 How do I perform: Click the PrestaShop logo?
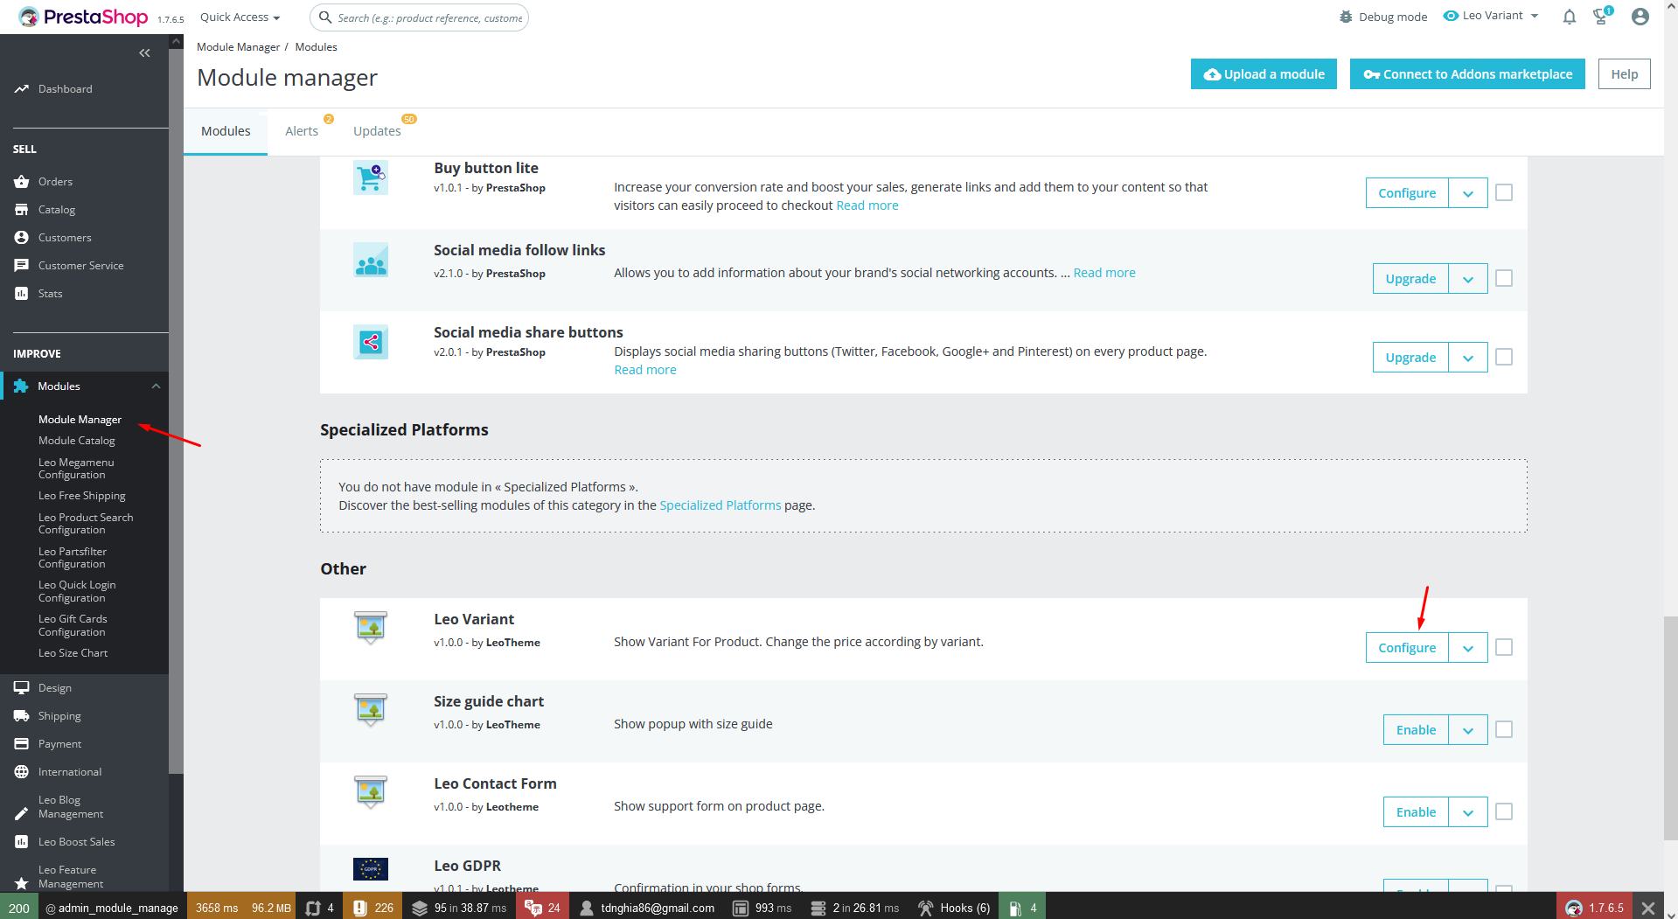tap(83, 17)
